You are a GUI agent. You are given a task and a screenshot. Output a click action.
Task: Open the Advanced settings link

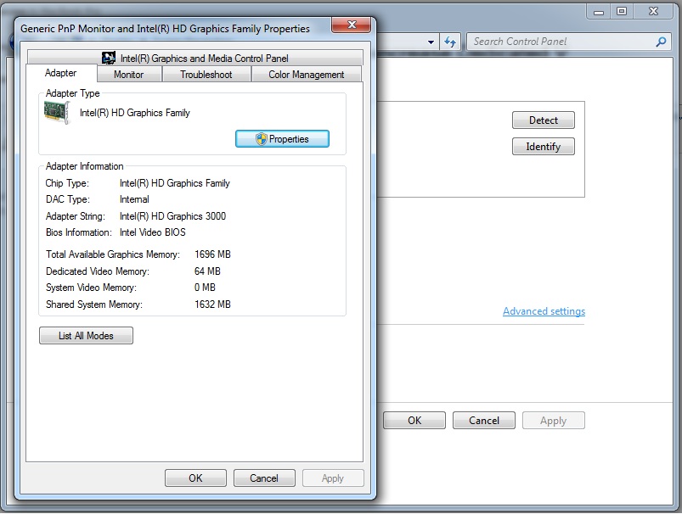[x=544, y=311]
